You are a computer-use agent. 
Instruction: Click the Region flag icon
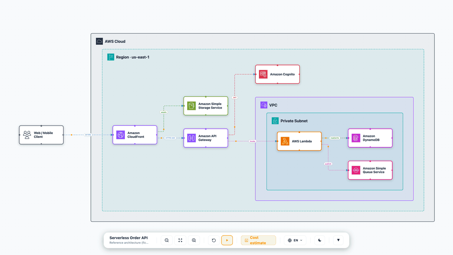(111, 57)
